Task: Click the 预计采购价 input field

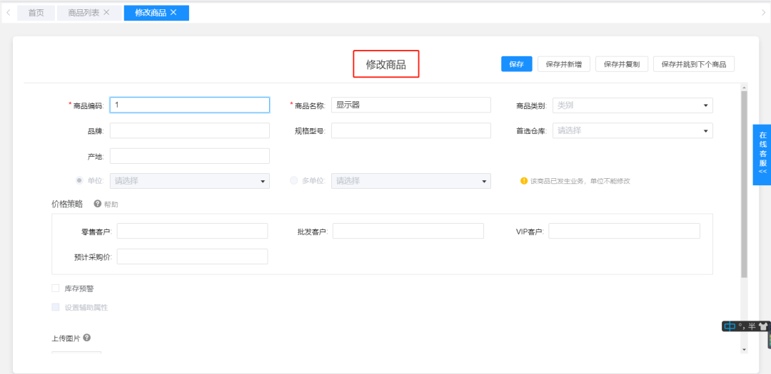Action: click(x=192, y=256)
